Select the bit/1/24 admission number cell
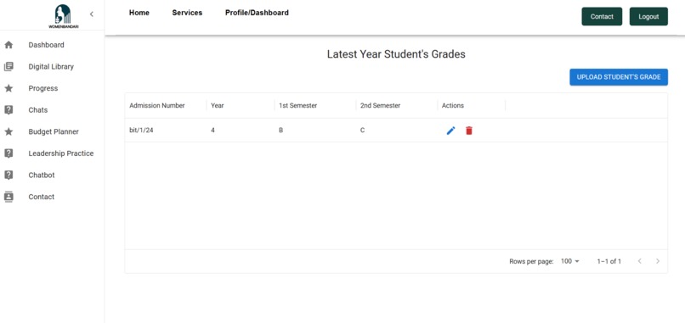Screen dimensions: 685x323 click(x=166, y=130)
